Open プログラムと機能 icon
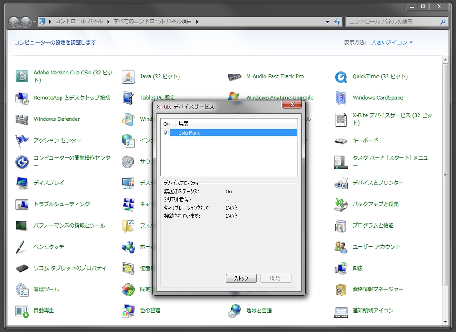The image size is (456, 332). [x=341, y=226]
